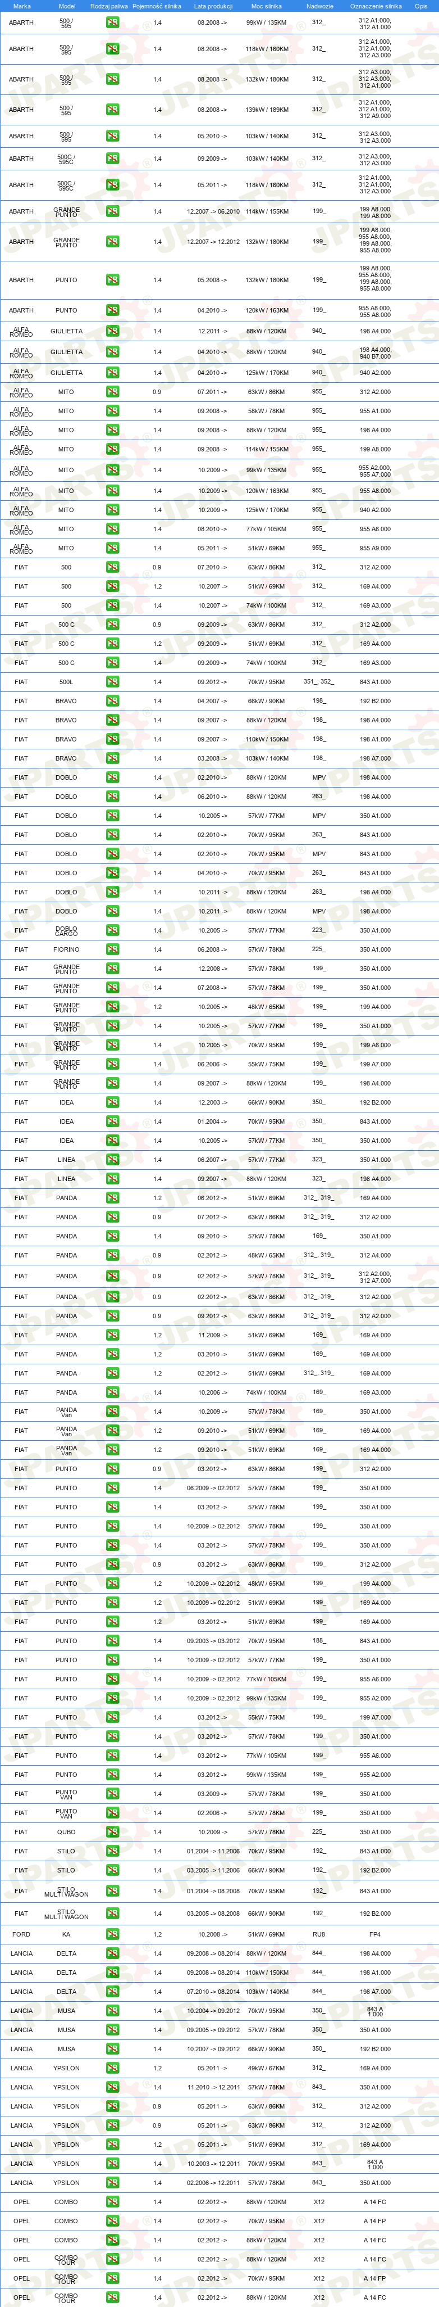The height and width of the screenshot is (2307, 439).
Task: Click fuel icon for Opel Combo 70kW/95KM
Action: (112, 2221)
